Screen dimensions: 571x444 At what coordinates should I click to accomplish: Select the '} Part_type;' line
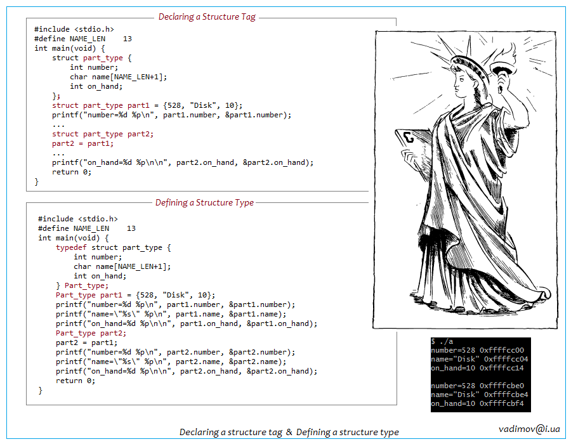pos(82,285)
